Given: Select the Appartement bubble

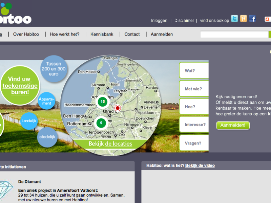Looking at the screenshot, I should pyautogui.click(x=46, y=101).
